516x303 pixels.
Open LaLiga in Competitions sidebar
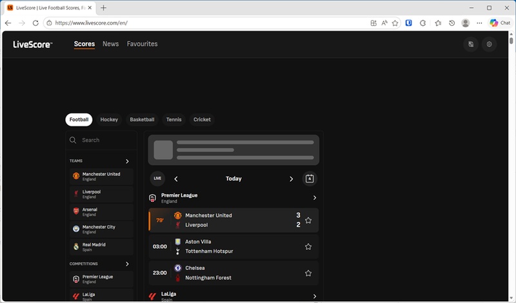101,295
